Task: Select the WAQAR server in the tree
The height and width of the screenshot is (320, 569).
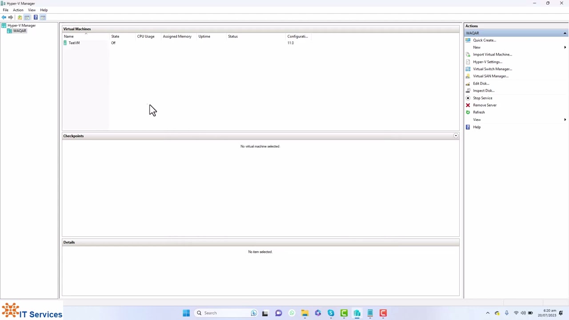Action: pyautogui.click(x=20, y=31)
